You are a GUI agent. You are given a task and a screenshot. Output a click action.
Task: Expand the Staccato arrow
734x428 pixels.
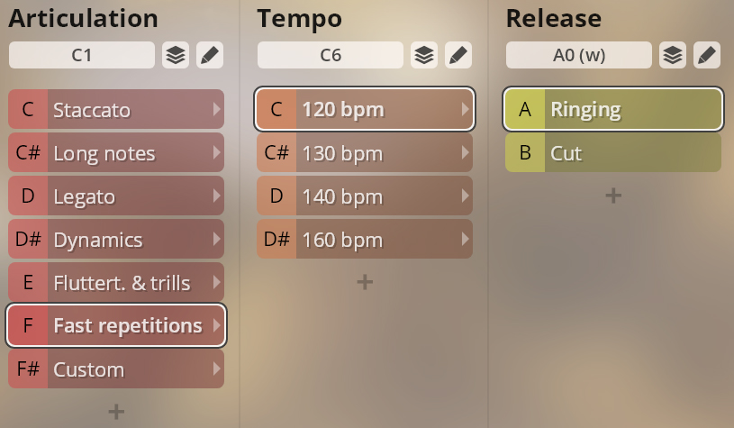pyautogui.click(x=216, y=110)
